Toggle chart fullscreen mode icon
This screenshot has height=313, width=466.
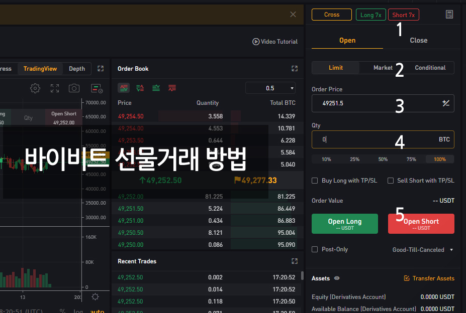[55, 88]
